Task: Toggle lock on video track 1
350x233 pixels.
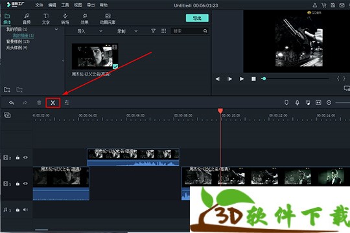Action: tap(17, 184)
